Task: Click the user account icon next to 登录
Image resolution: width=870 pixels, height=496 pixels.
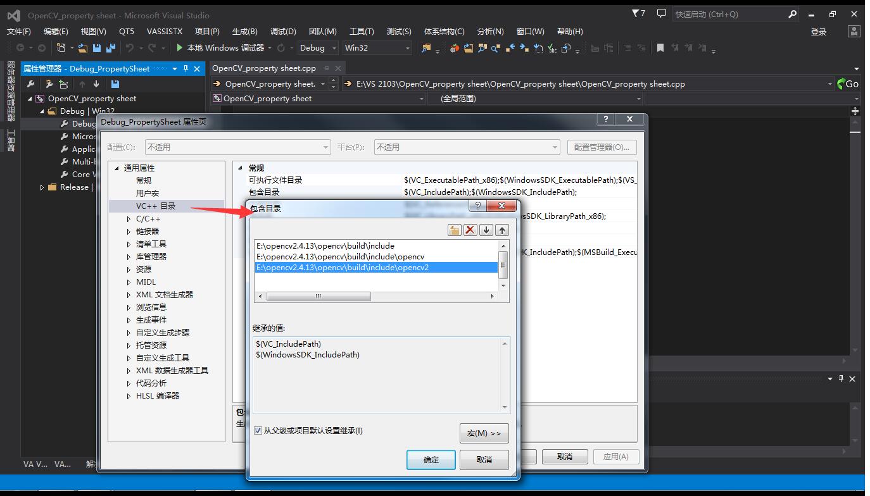Action: [854, 31]
